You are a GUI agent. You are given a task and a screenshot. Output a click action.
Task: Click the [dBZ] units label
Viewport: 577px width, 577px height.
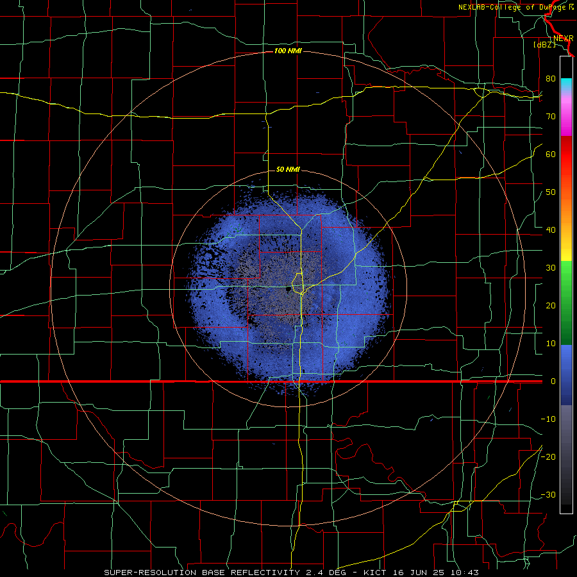click(544, 44)
